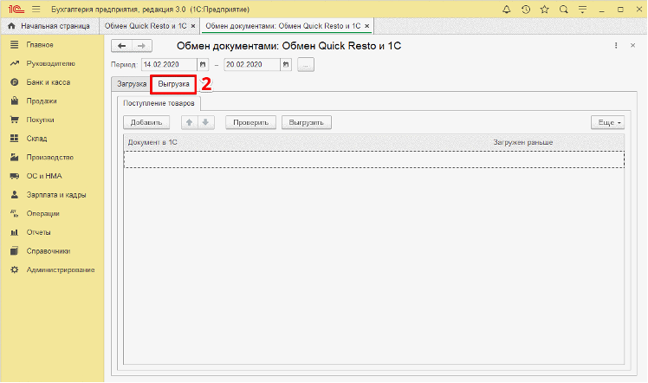Close the Обмен Quick Resto и 1С tab
The height and width of the screenshot is (383, 648).
coord(193,26)
